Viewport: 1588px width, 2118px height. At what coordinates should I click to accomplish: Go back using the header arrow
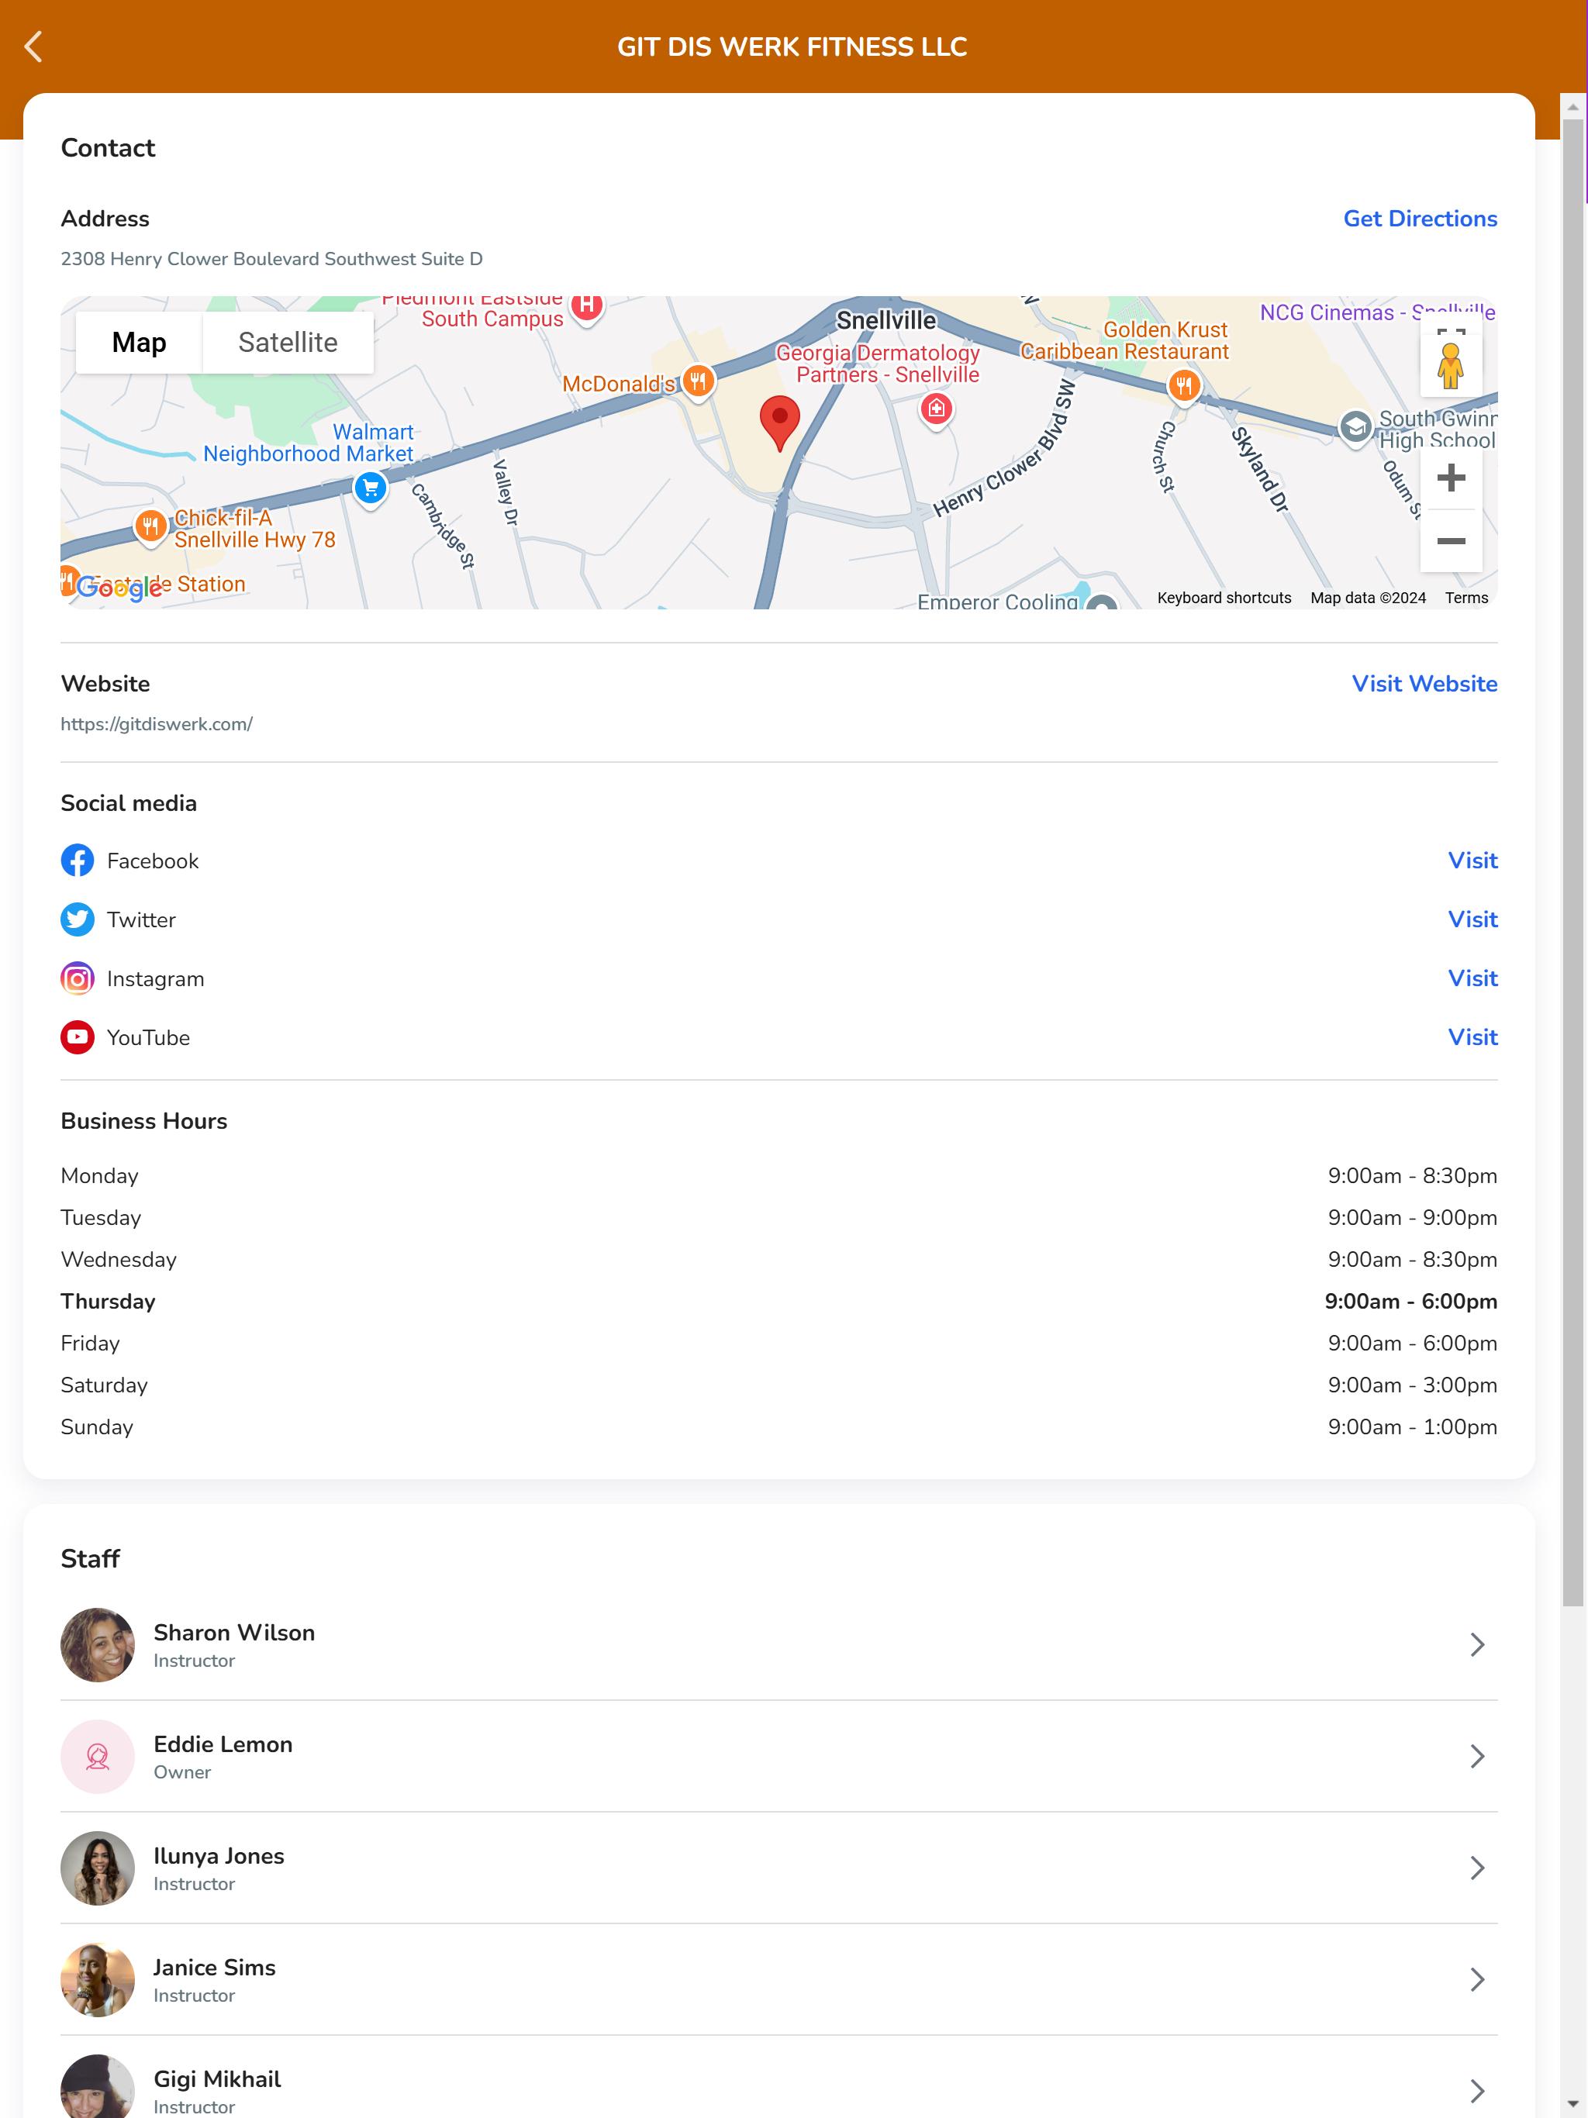click(x=33, y=46)
